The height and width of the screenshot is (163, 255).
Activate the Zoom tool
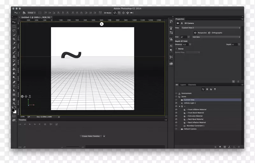[14, 104]
